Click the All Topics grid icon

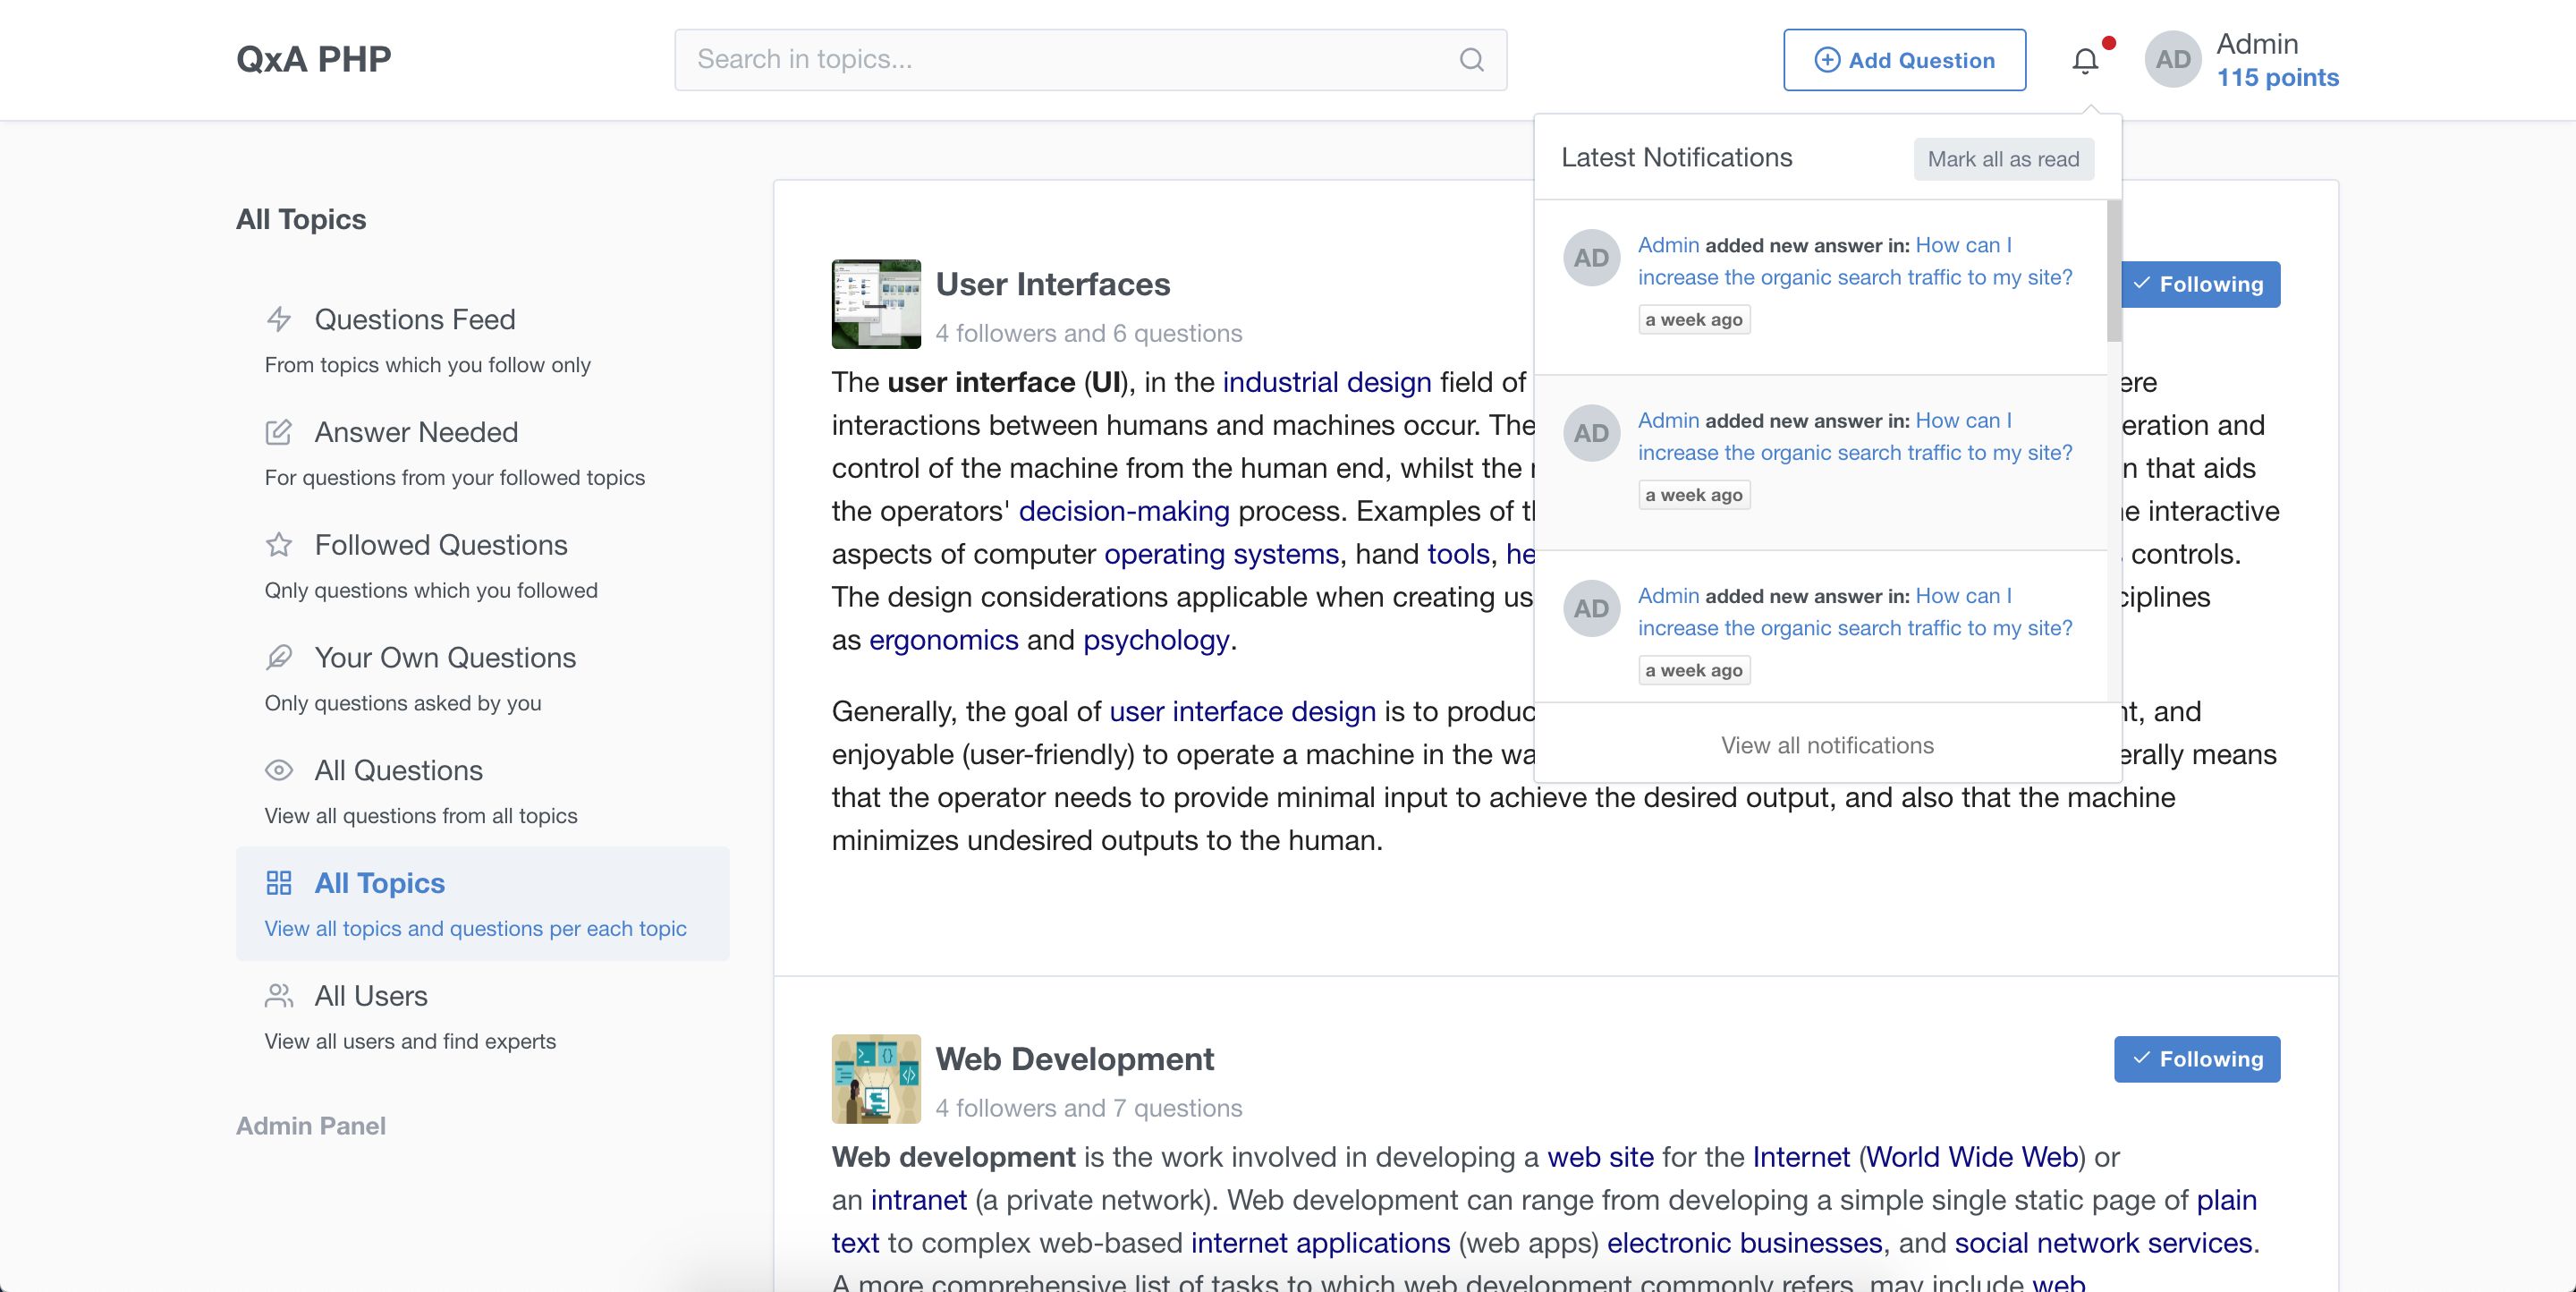click(279, 883)
